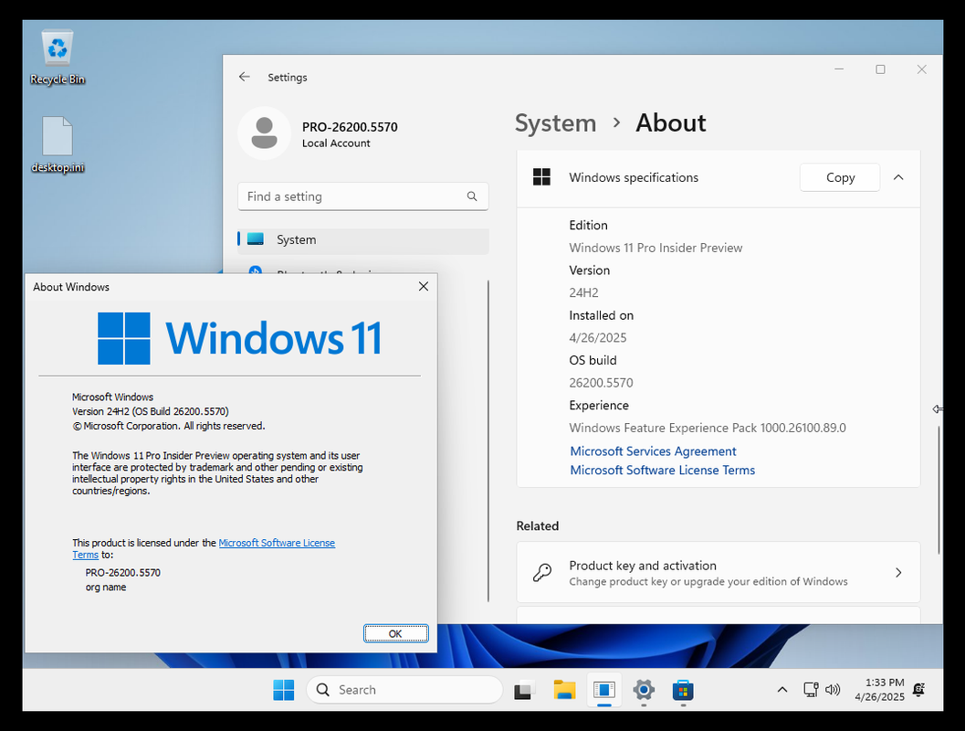Screen dimensions: 965x731
Task: Open Microsoft Services Agreement link
Action: click(653, 451)
